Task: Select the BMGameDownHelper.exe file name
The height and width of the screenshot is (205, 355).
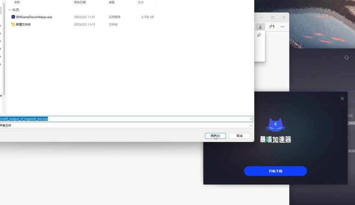Action: click(34, 17)
